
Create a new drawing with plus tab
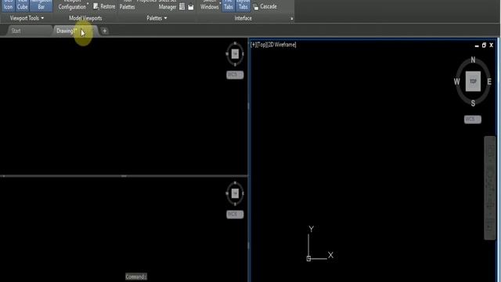click(104, 31)
